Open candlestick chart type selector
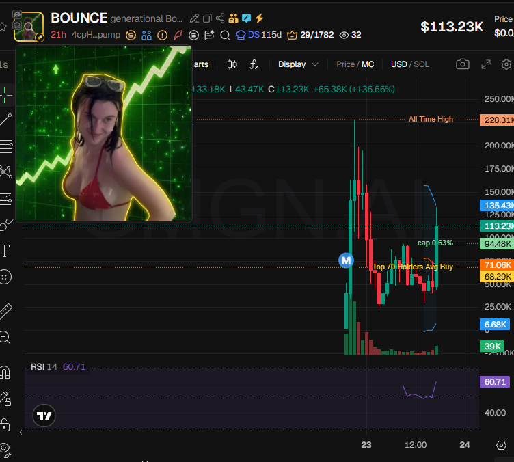The height and width of the screenshot is (462, 514). (232, 64)
